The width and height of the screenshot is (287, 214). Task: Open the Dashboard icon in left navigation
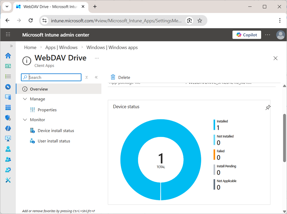(x=8, y=66)
